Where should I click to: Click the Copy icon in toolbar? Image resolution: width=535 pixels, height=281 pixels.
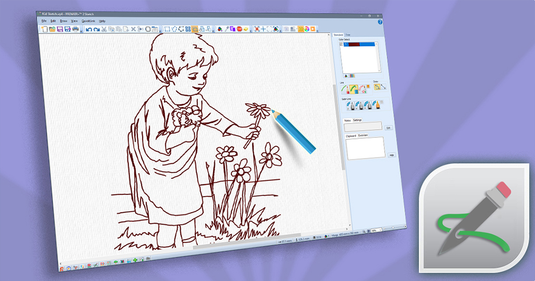111,30
